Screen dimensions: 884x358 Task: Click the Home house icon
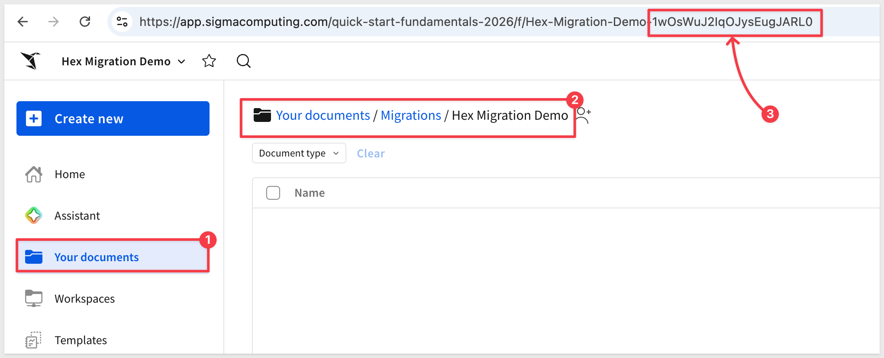click(34, 174)
